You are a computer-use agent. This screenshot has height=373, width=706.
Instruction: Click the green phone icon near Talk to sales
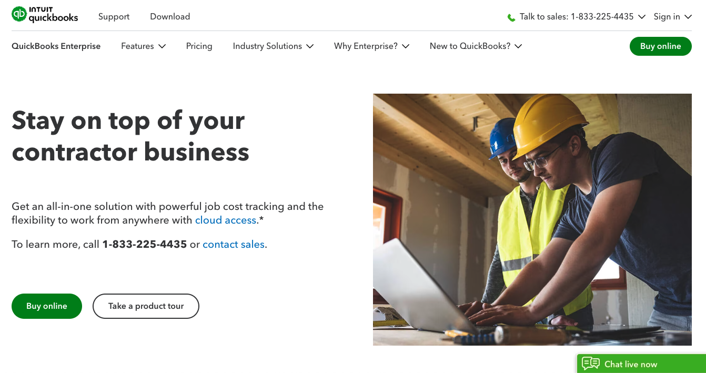(x=511, y=17)
